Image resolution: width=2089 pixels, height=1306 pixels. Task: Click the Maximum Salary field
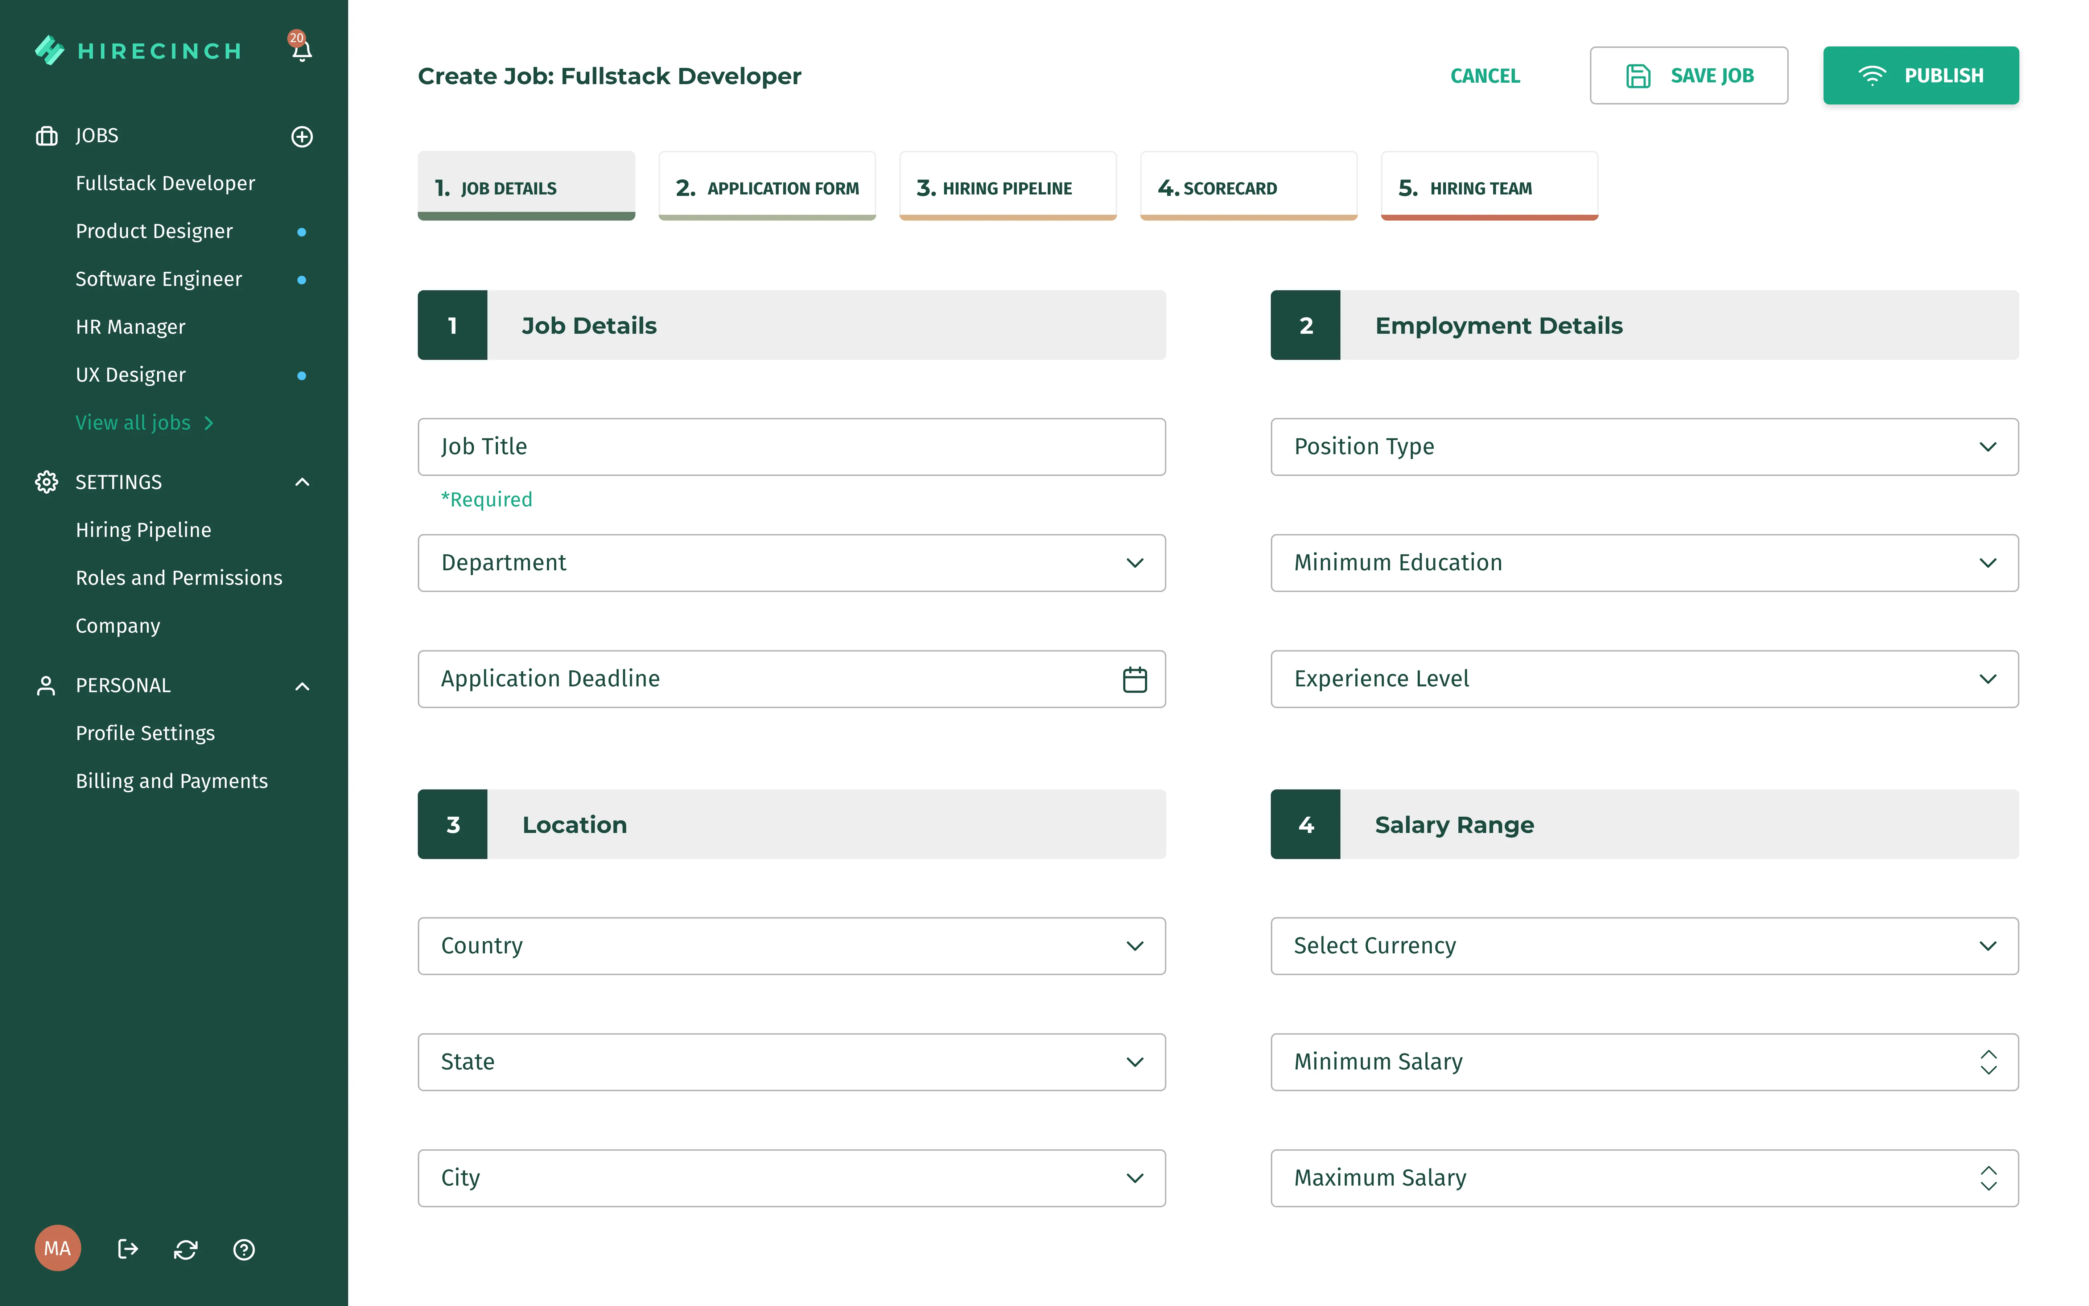1644,1178
